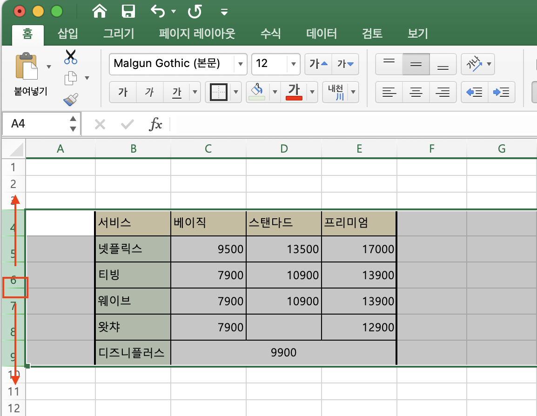Decrease font size with 가 down arrow

[x=345, y=64]
